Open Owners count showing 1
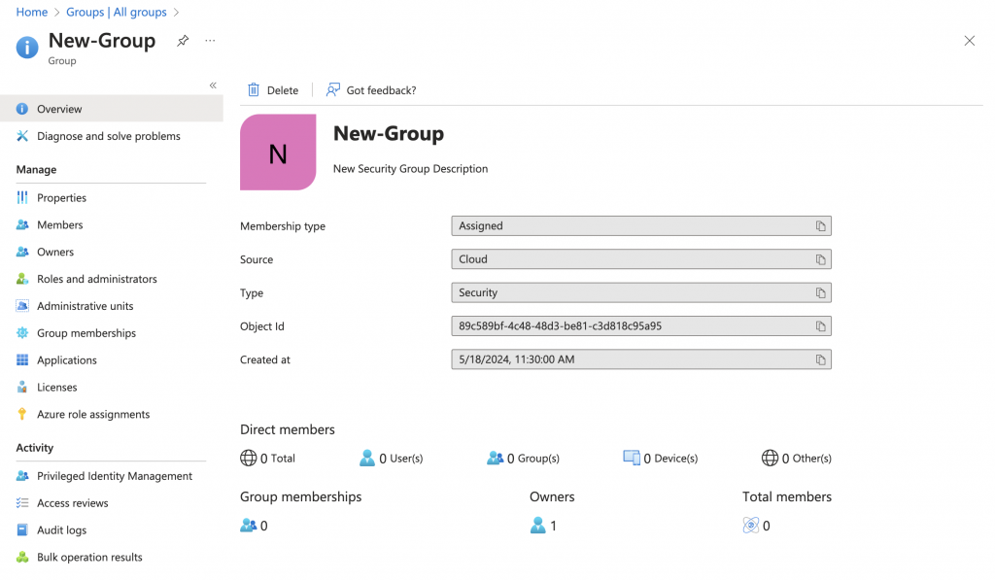The image size is (995, 580). 544,526
